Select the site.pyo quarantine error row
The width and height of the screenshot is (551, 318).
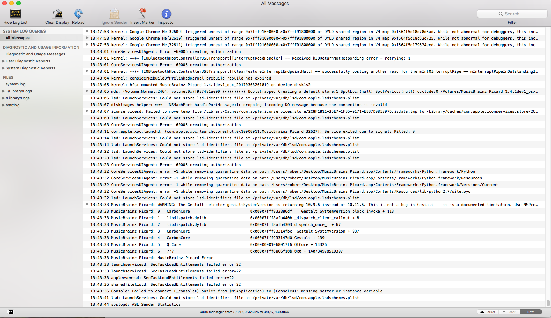[x=314, y=191]
